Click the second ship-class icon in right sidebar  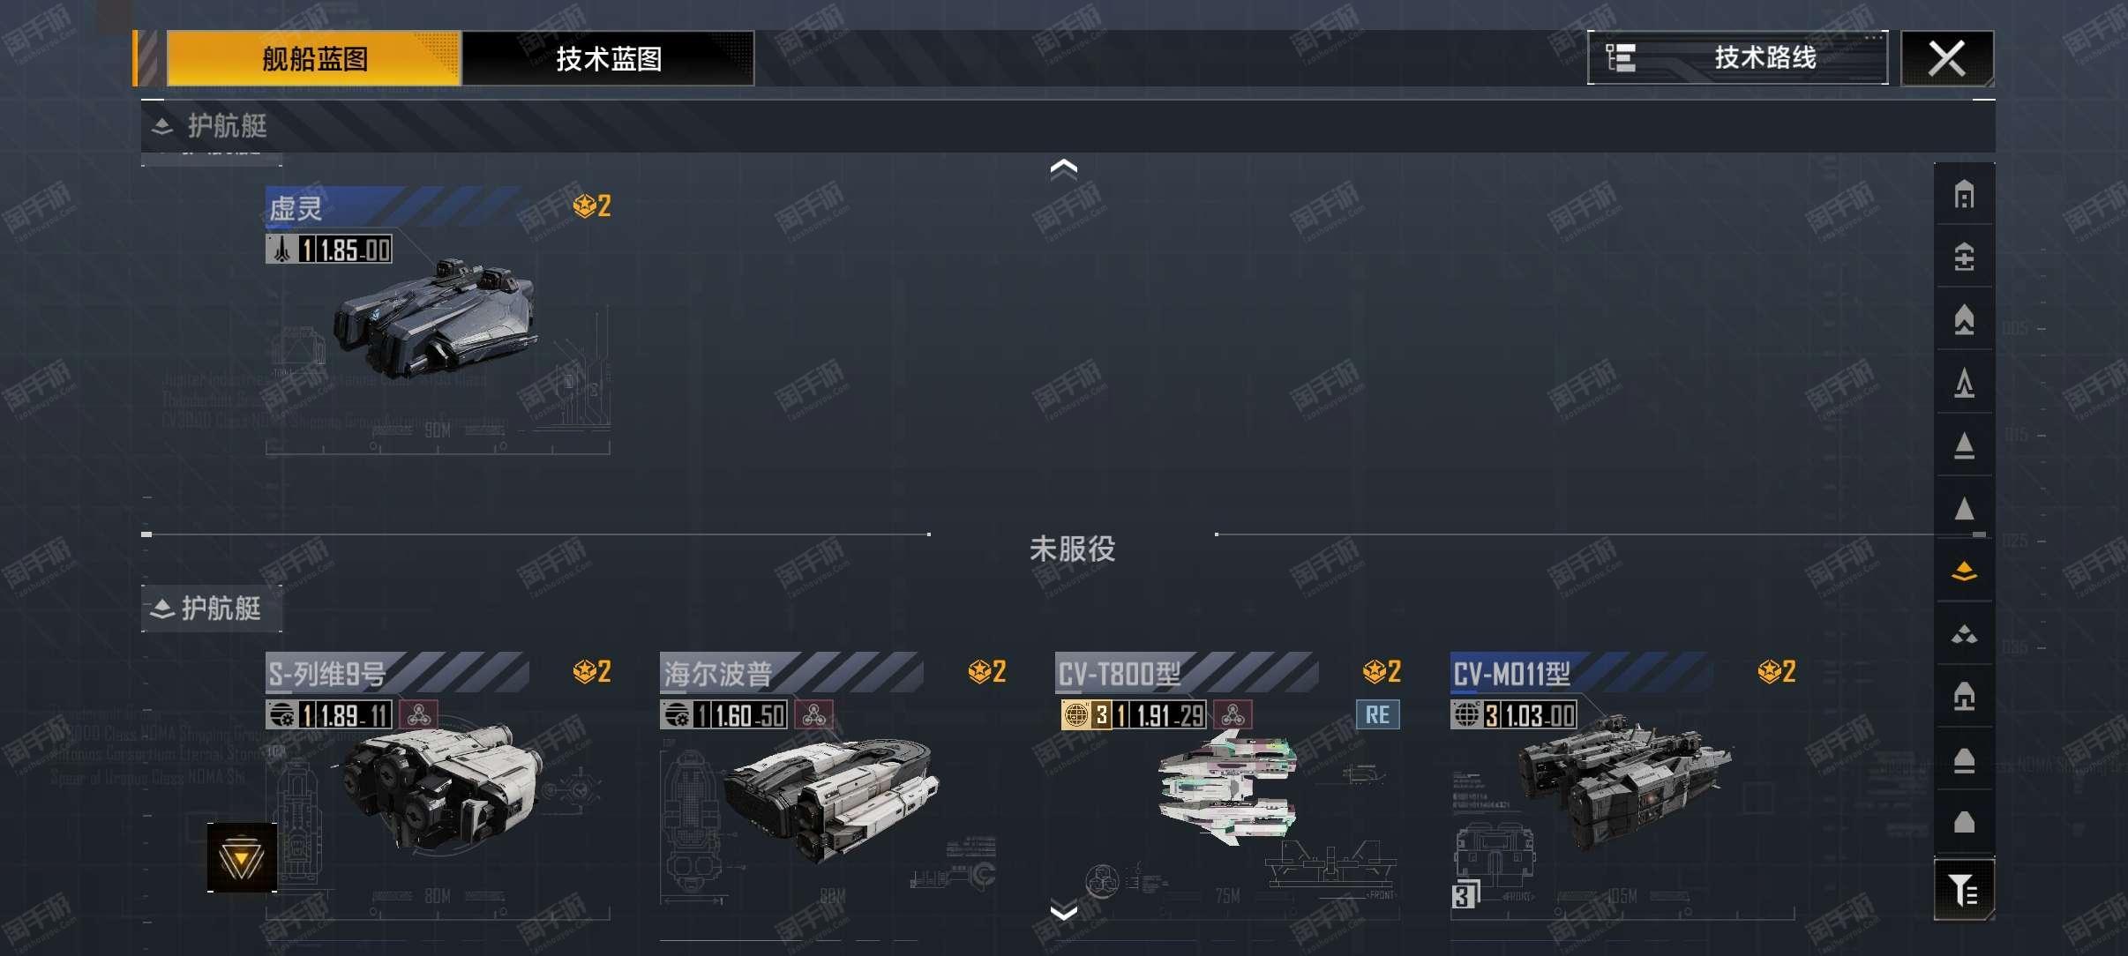[x=1964, y=257]
